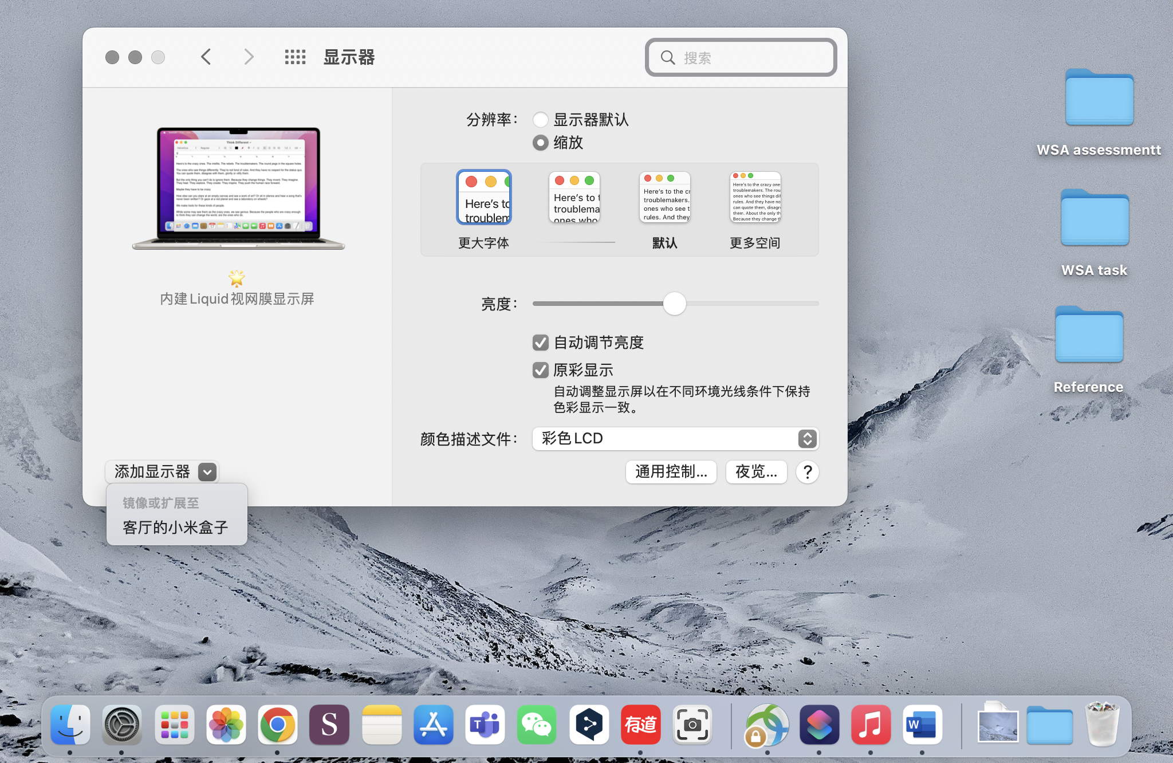Click the back navigation arrow
Viewport: 1173px width, 763px height.
206,57
